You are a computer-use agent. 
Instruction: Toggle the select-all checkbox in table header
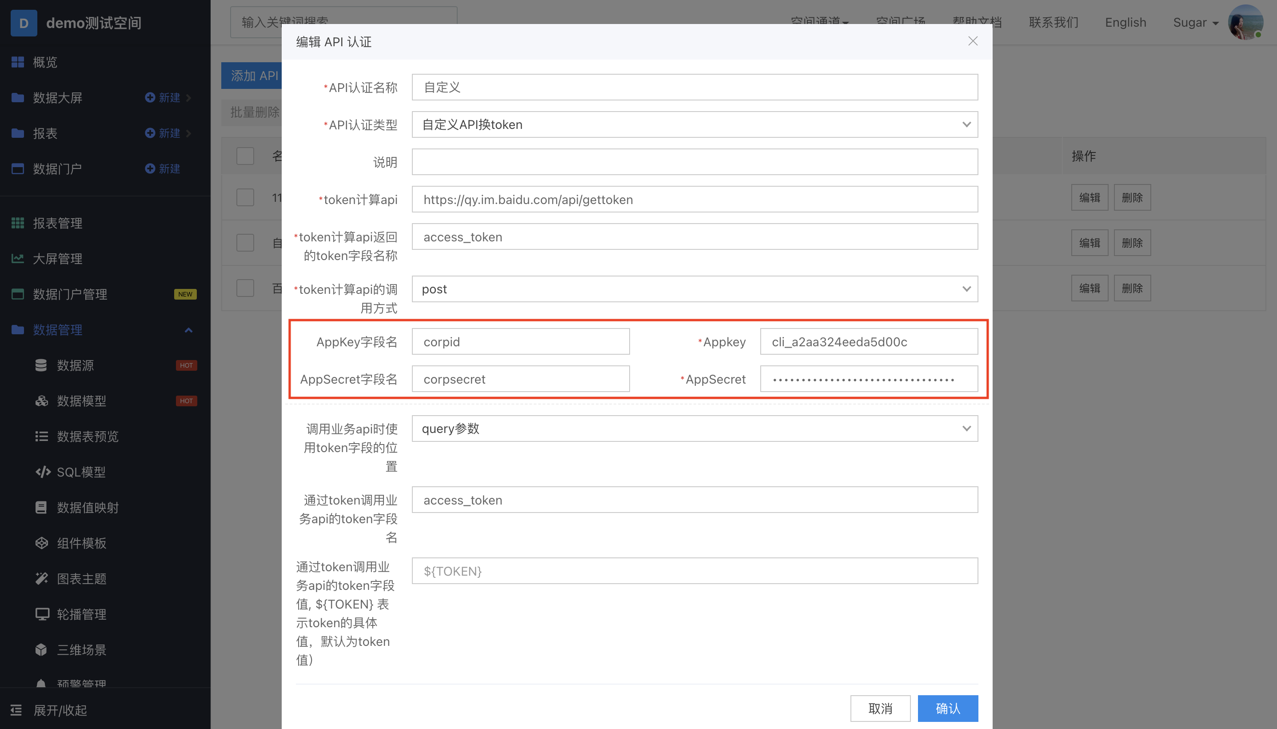coord(245,156)
